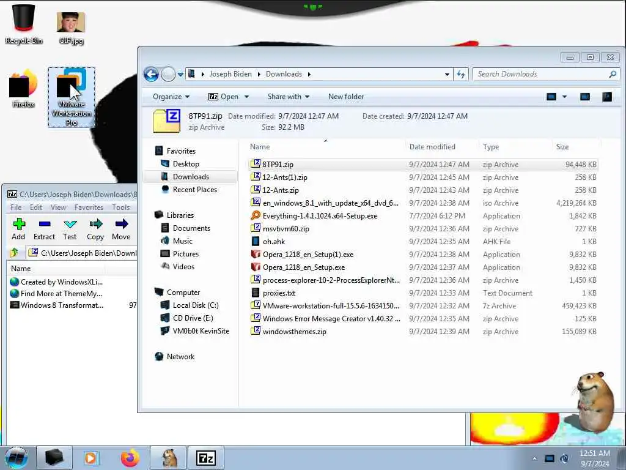This screenshot has width=626, height=470.
Task: Open the black folder taskbar icon
Action: (x=54, y=458)
